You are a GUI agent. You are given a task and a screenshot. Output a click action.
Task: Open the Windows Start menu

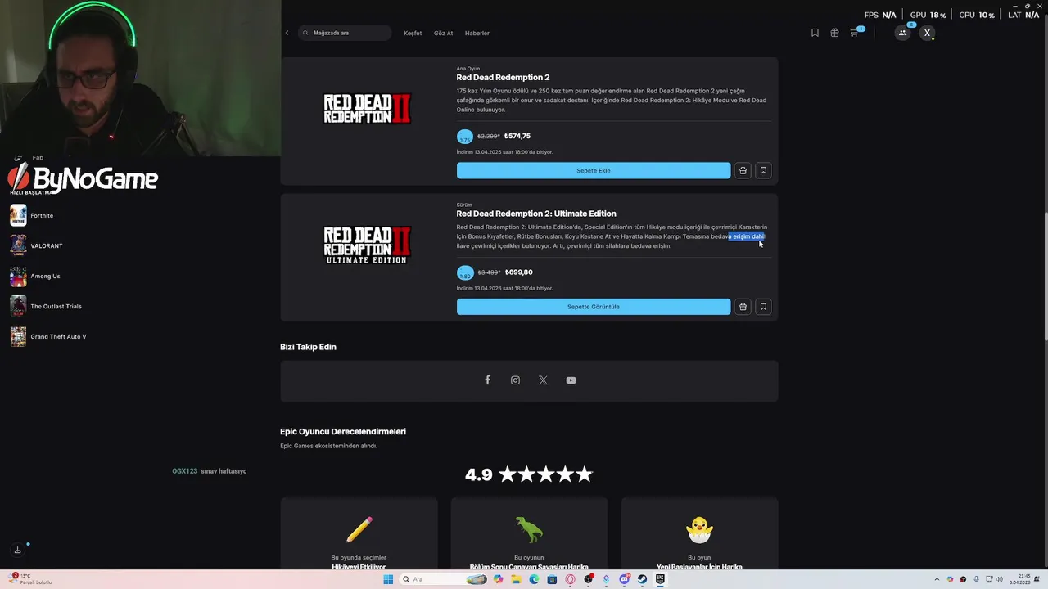coord(388,579)
